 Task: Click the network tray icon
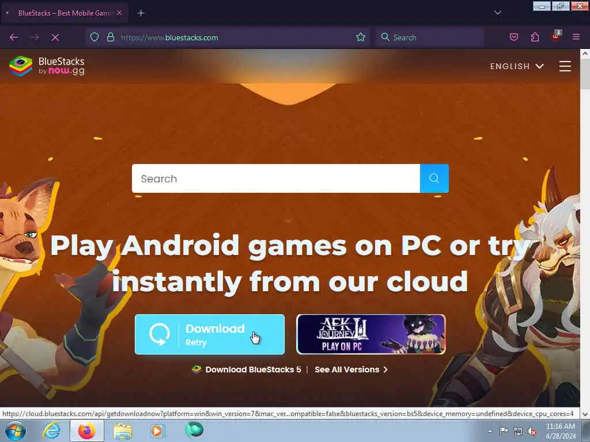pos(518,432)
